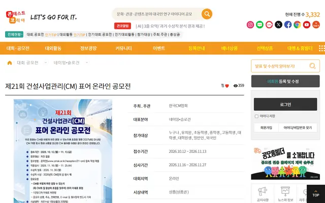Open the Instagram icon link
The image size is (325, 203).
pos(250,25)
